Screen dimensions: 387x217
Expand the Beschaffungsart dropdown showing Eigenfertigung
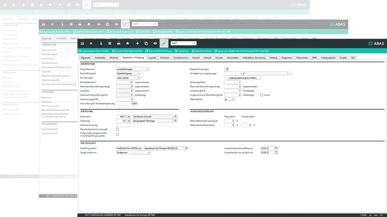coord(139,74)
